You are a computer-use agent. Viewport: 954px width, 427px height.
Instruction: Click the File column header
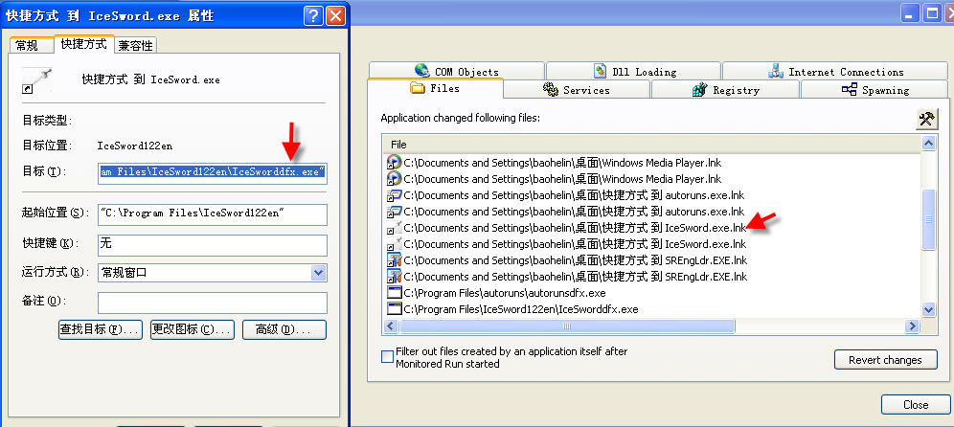(x=651, y=145)
